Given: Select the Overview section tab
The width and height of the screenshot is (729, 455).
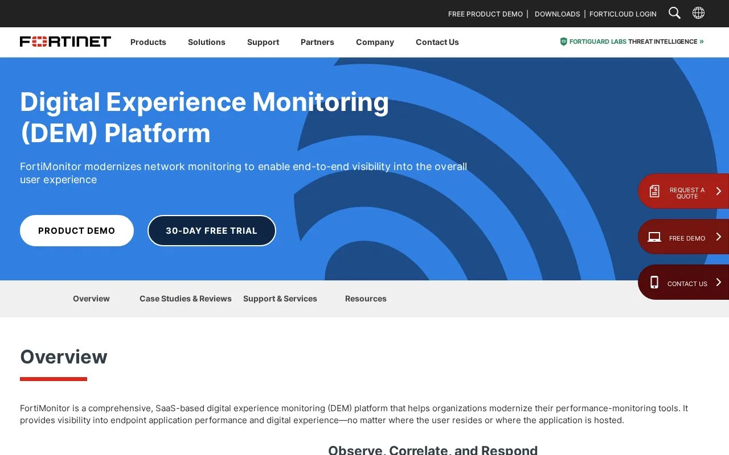Looking at the screenshot, I should point(91,299).
